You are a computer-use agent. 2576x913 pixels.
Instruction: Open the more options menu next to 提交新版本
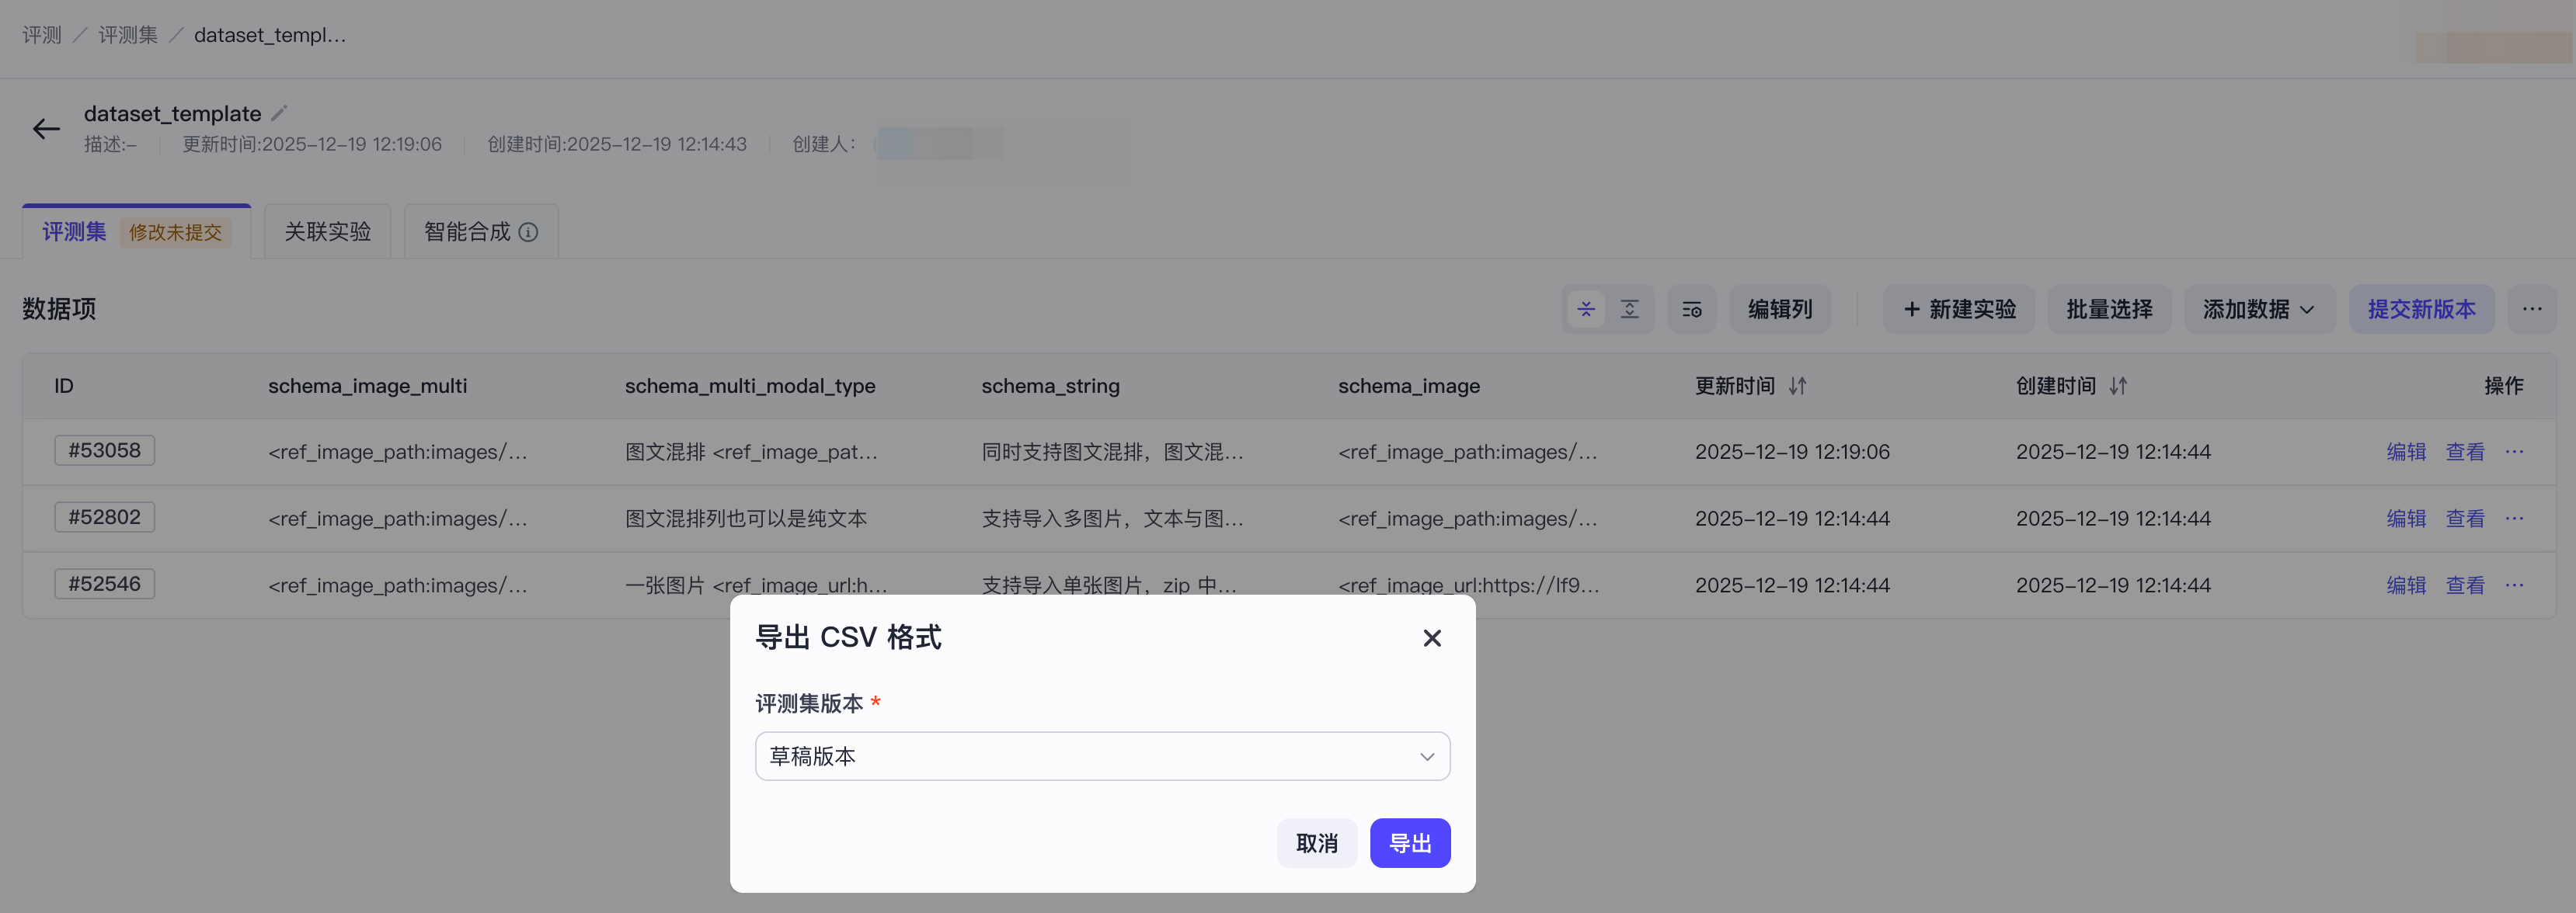2532,310
